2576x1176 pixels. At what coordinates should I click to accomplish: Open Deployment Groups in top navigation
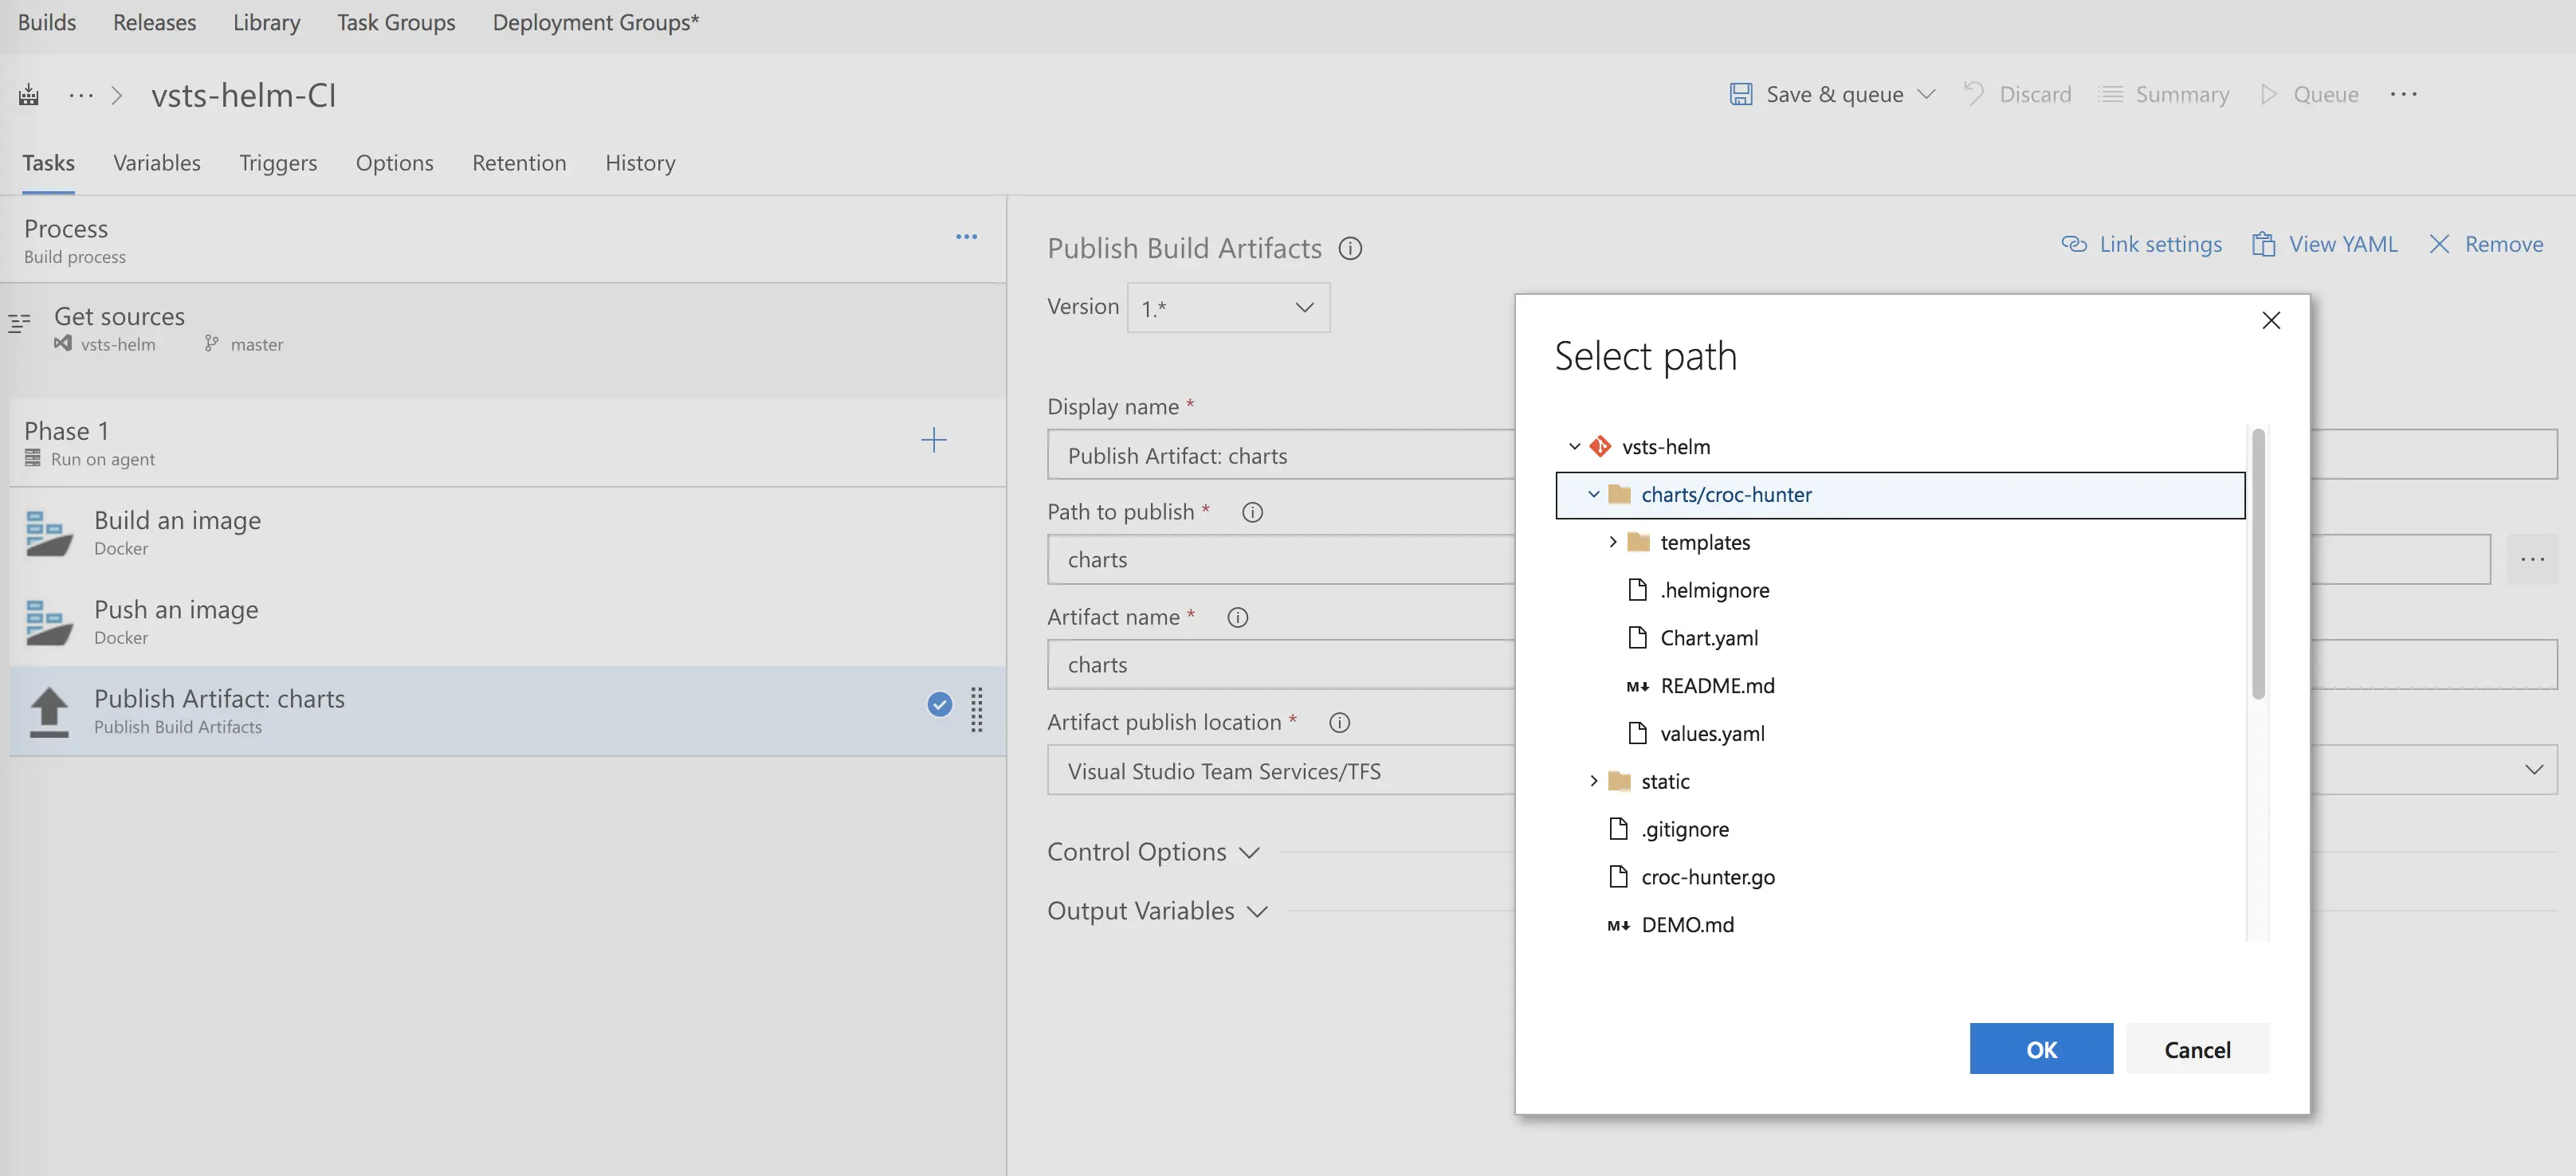pyautogui.click(x=595, y=22)
